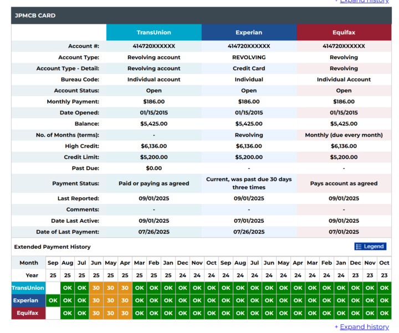Click the Balance: label

pos(87,124)
